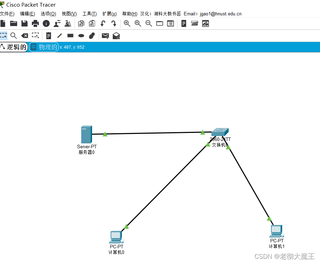Open the 选项(O) menu
The width and height of the screenshot is (320, 263).
click(48, 14)
